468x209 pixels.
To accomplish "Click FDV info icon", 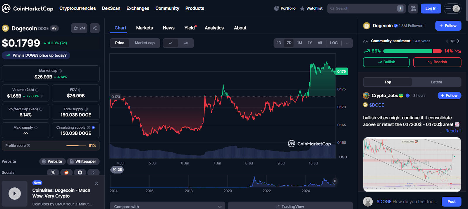I will 80,90.
